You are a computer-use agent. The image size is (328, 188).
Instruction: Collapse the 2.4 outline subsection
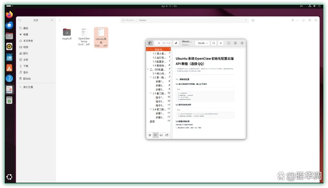(151, 109)
